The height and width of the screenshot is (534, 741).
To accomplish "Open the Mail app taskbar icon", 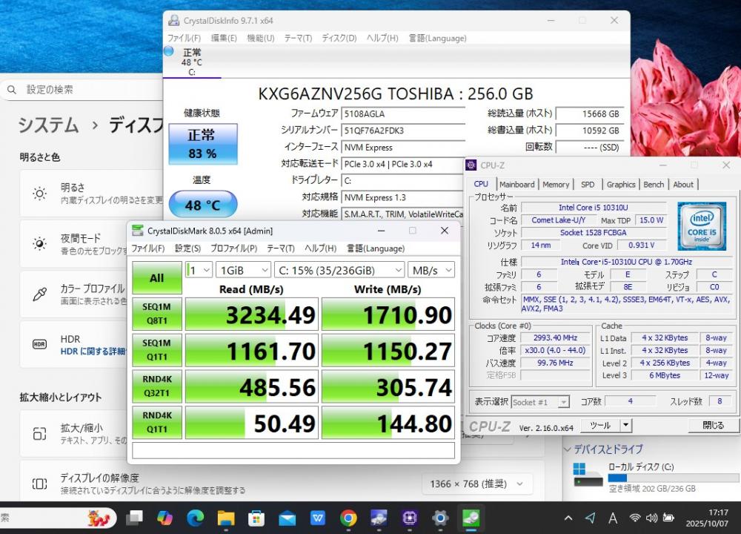I will tap(288, 517).
